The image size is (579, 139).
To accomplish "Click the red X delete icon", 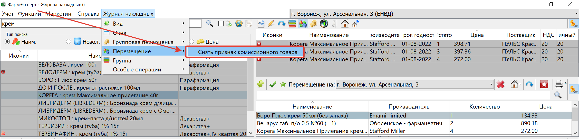I will pos(500,84).
